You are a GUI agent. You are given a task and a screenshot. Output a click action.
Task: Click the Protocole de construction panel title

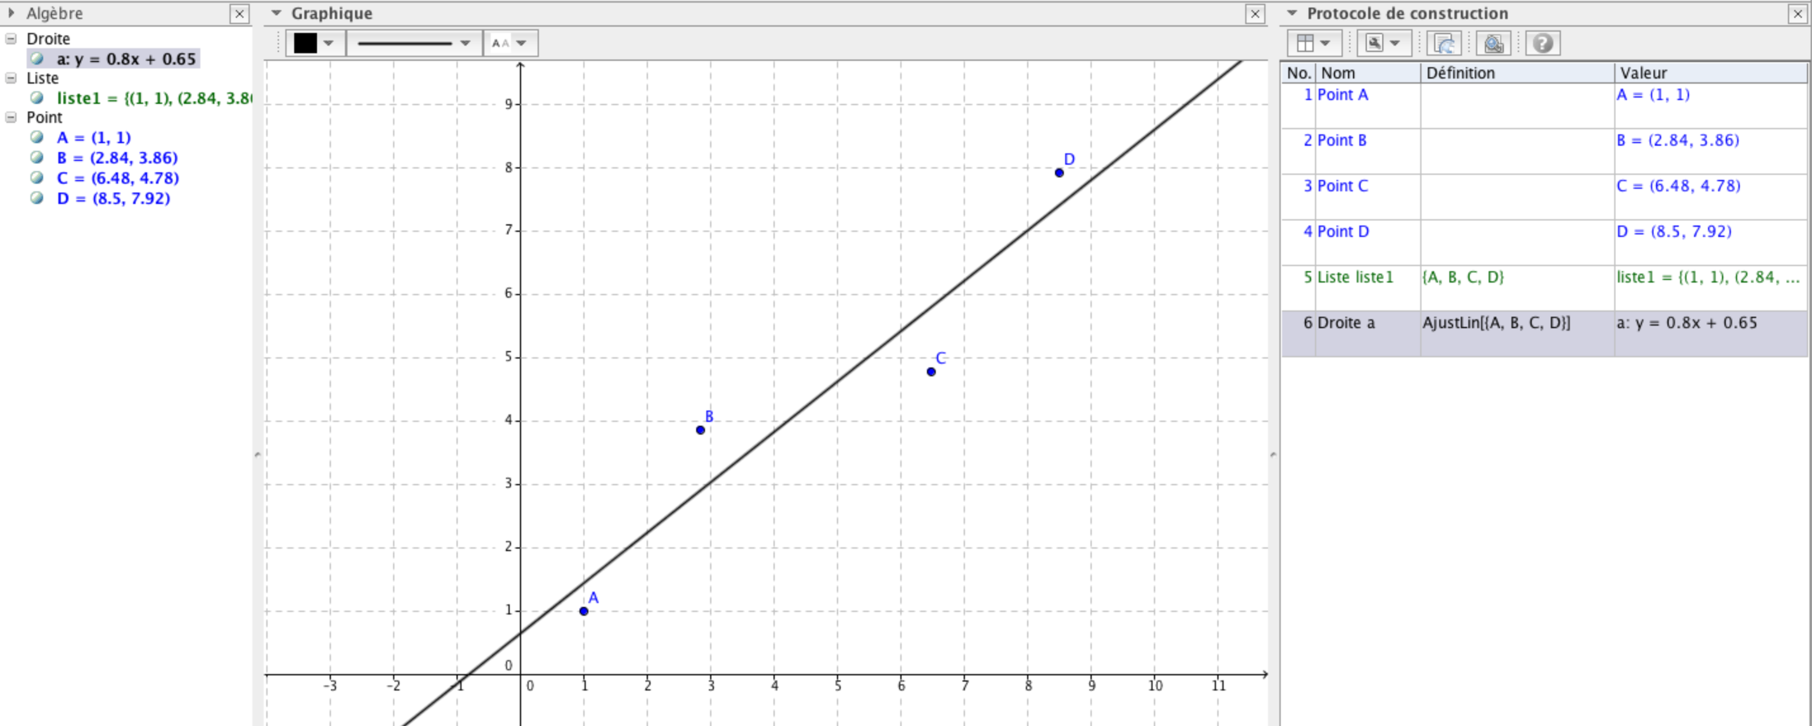1408,13
